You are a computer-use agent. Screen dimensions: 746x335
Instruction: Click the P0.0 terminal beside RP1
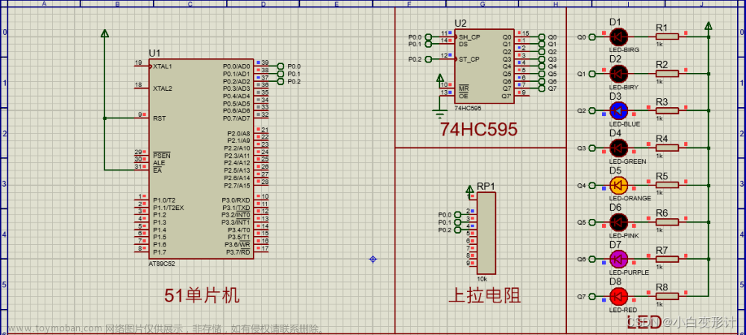click(458, 214)
